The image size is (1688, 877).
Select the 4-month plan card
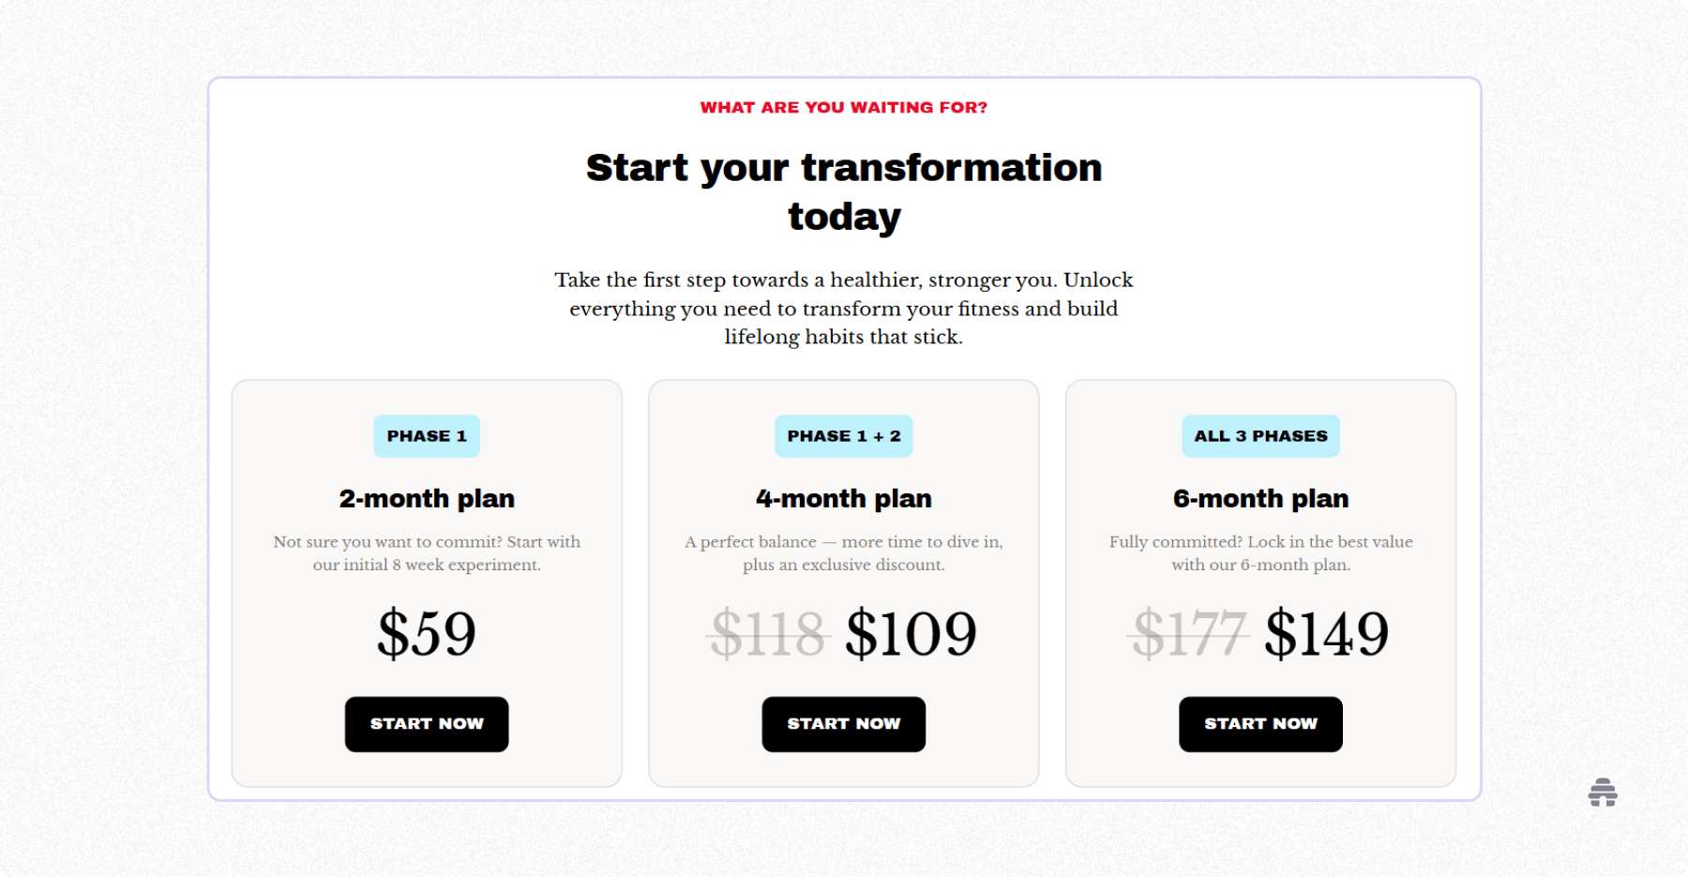(843, 582)
